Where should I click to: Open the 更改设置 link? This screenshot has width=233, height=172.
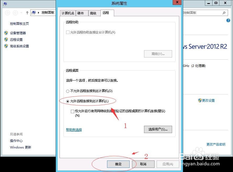tap(208, 100)
